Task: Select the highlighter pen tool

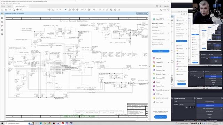Action: pyautogui.click(x=103, y=10)
